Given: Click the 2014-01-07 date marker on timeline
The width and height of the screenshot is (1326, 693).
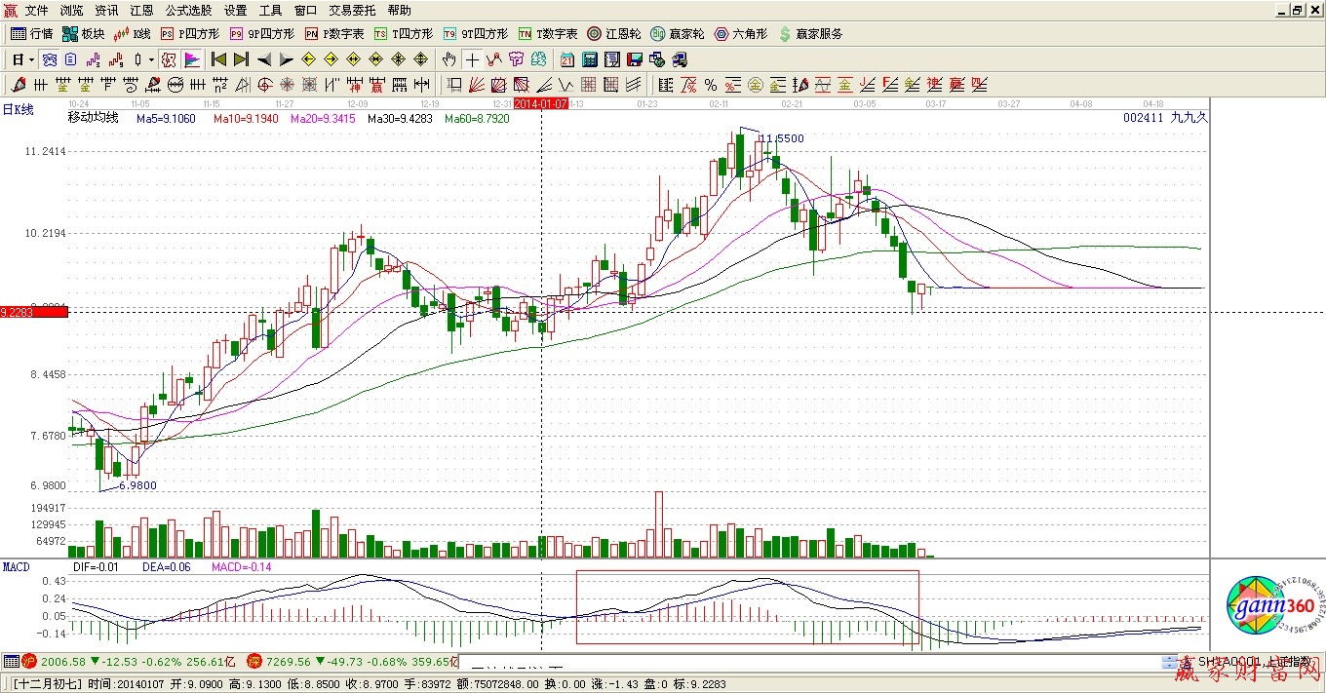Looking at the screenshot, I should pos(540,102).
